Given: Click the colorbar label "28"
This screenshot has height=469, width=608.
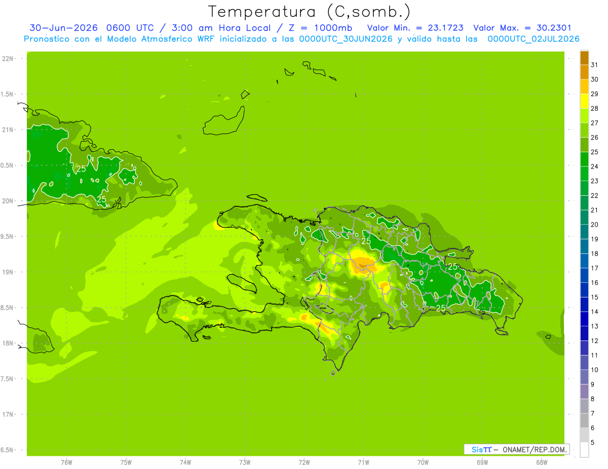Looking at the screenshot, I should coord(594,108).
